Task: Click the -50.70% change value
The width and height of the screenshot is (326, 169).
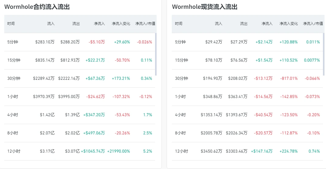Action: point(123,60)
